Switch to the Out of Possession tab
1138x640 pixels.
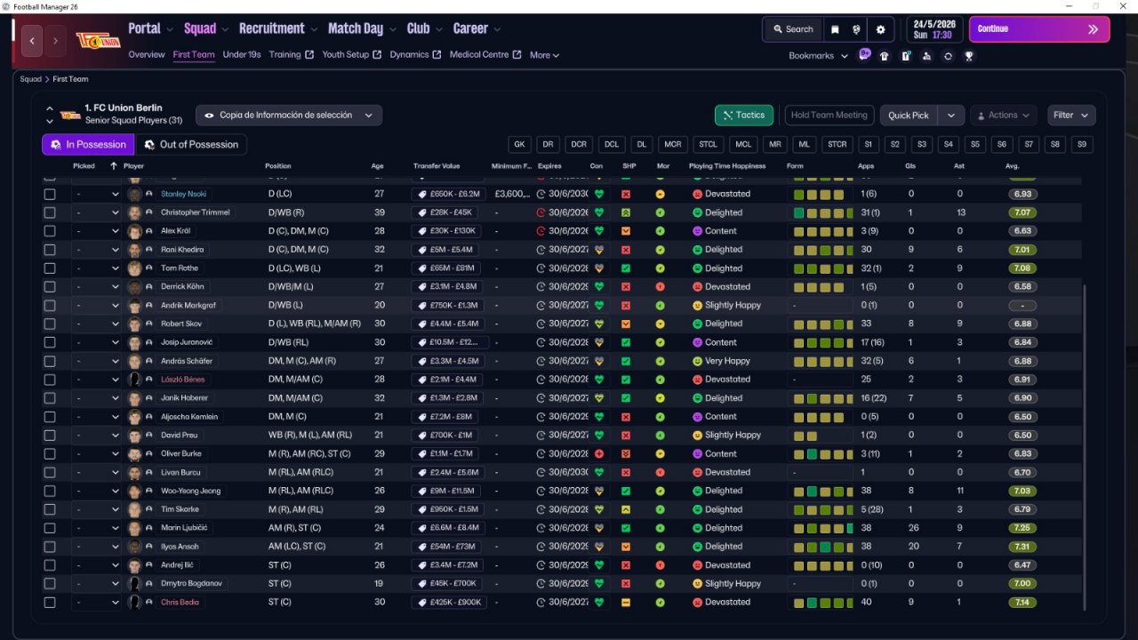point(191,144)
